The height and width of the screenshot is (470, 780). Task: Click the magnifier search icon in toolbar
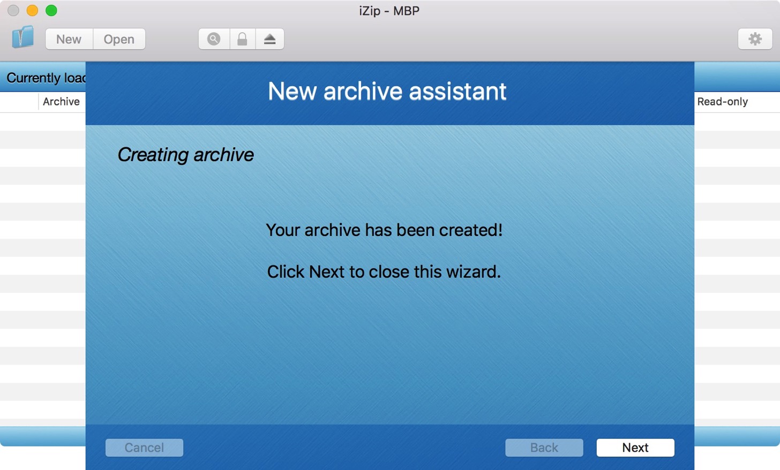(214, 39)
